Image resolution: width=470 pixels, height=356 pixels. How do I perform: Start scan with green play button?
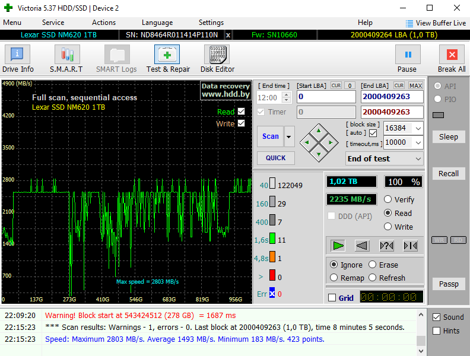[x=338, y=246]
